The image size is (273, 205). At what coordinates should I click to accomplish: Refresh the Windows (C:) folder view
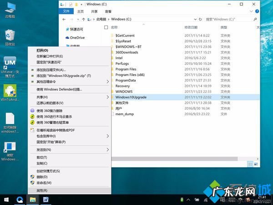pos(200,19)
